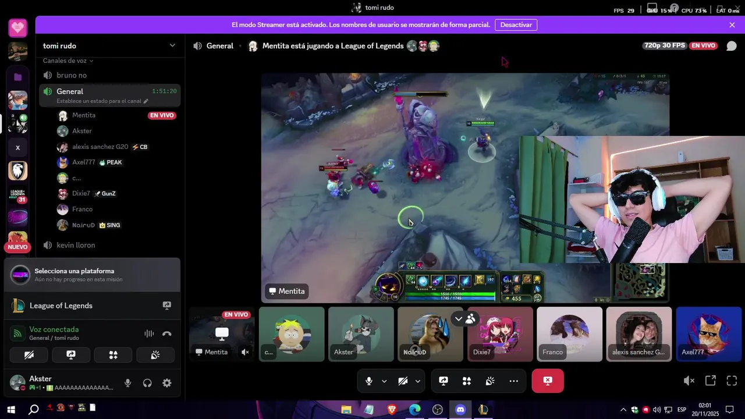
Task: Open League of Legends from the taskbar
Action: (483, 410)
